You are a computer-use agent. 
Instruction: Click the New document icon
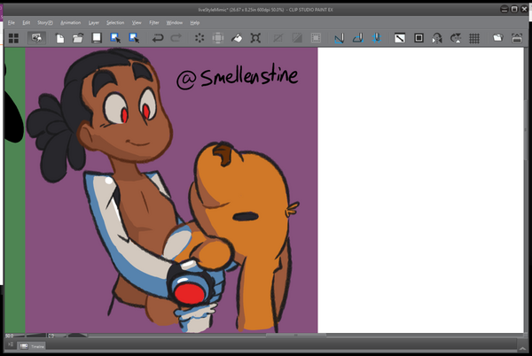(59, 38)
